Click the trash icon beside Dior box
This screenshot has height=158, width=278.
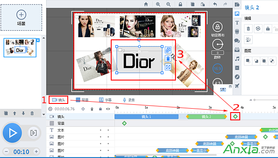click(168, 58)
